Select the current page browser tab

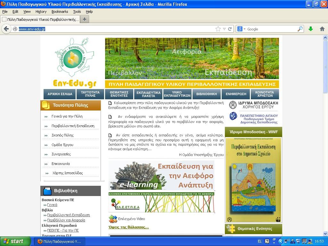pyautogui.click(x=40, y=19)
